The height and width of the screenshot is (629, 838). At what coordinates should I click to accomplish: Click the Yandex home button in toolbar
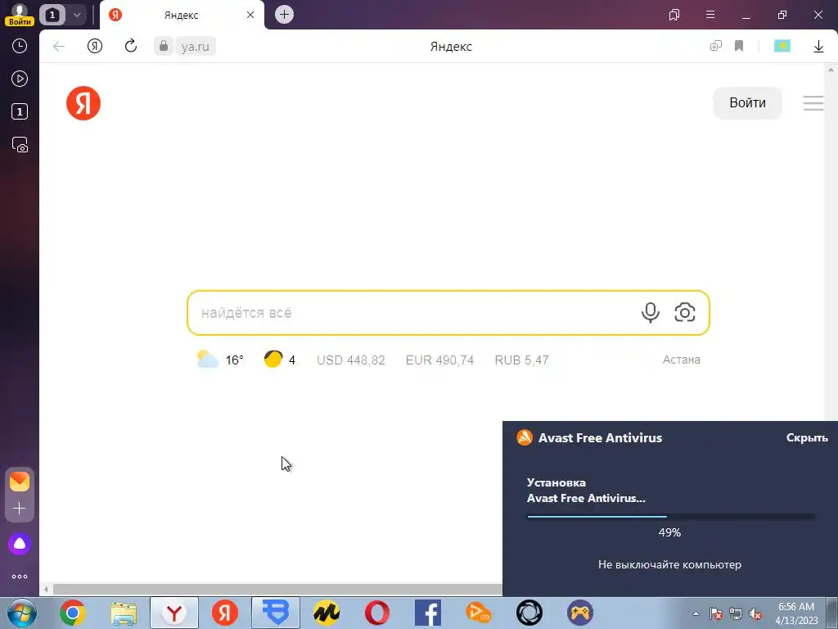coord(95,47)
